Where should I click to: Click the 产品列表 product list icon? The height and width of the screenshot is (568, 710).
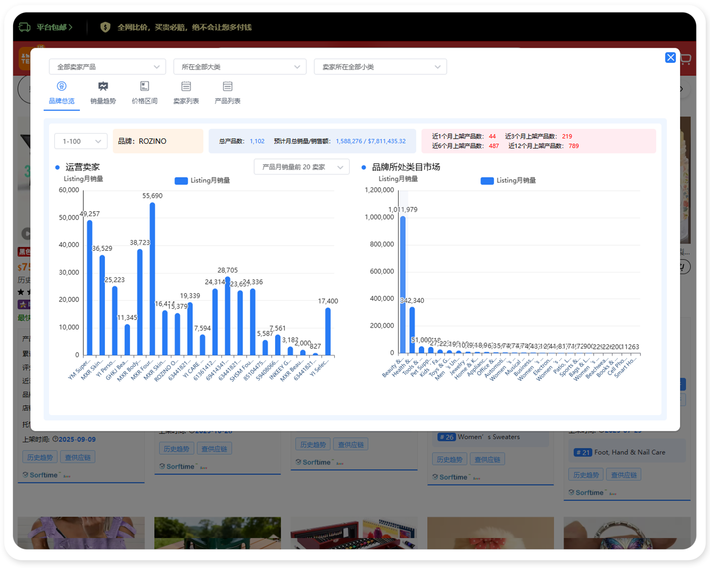[x=228, y=86]
